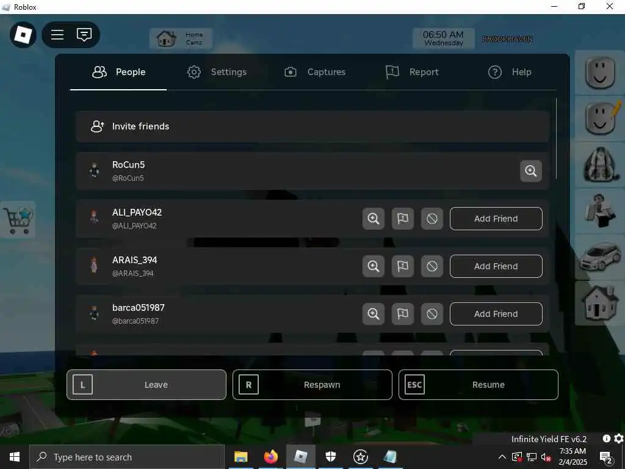Click the Home Cams house icon
The image size is (625, 469).
166,38
